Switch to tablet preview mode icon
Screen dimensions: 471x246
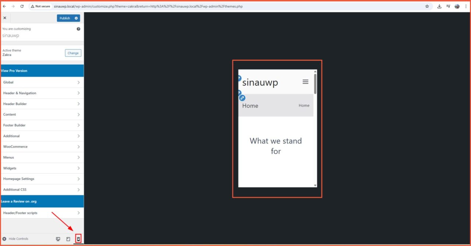point(68,239)
